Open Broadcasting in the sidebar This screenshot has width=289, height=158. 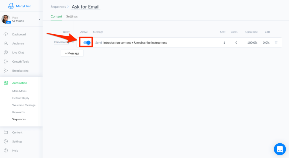tap(20, 71)
